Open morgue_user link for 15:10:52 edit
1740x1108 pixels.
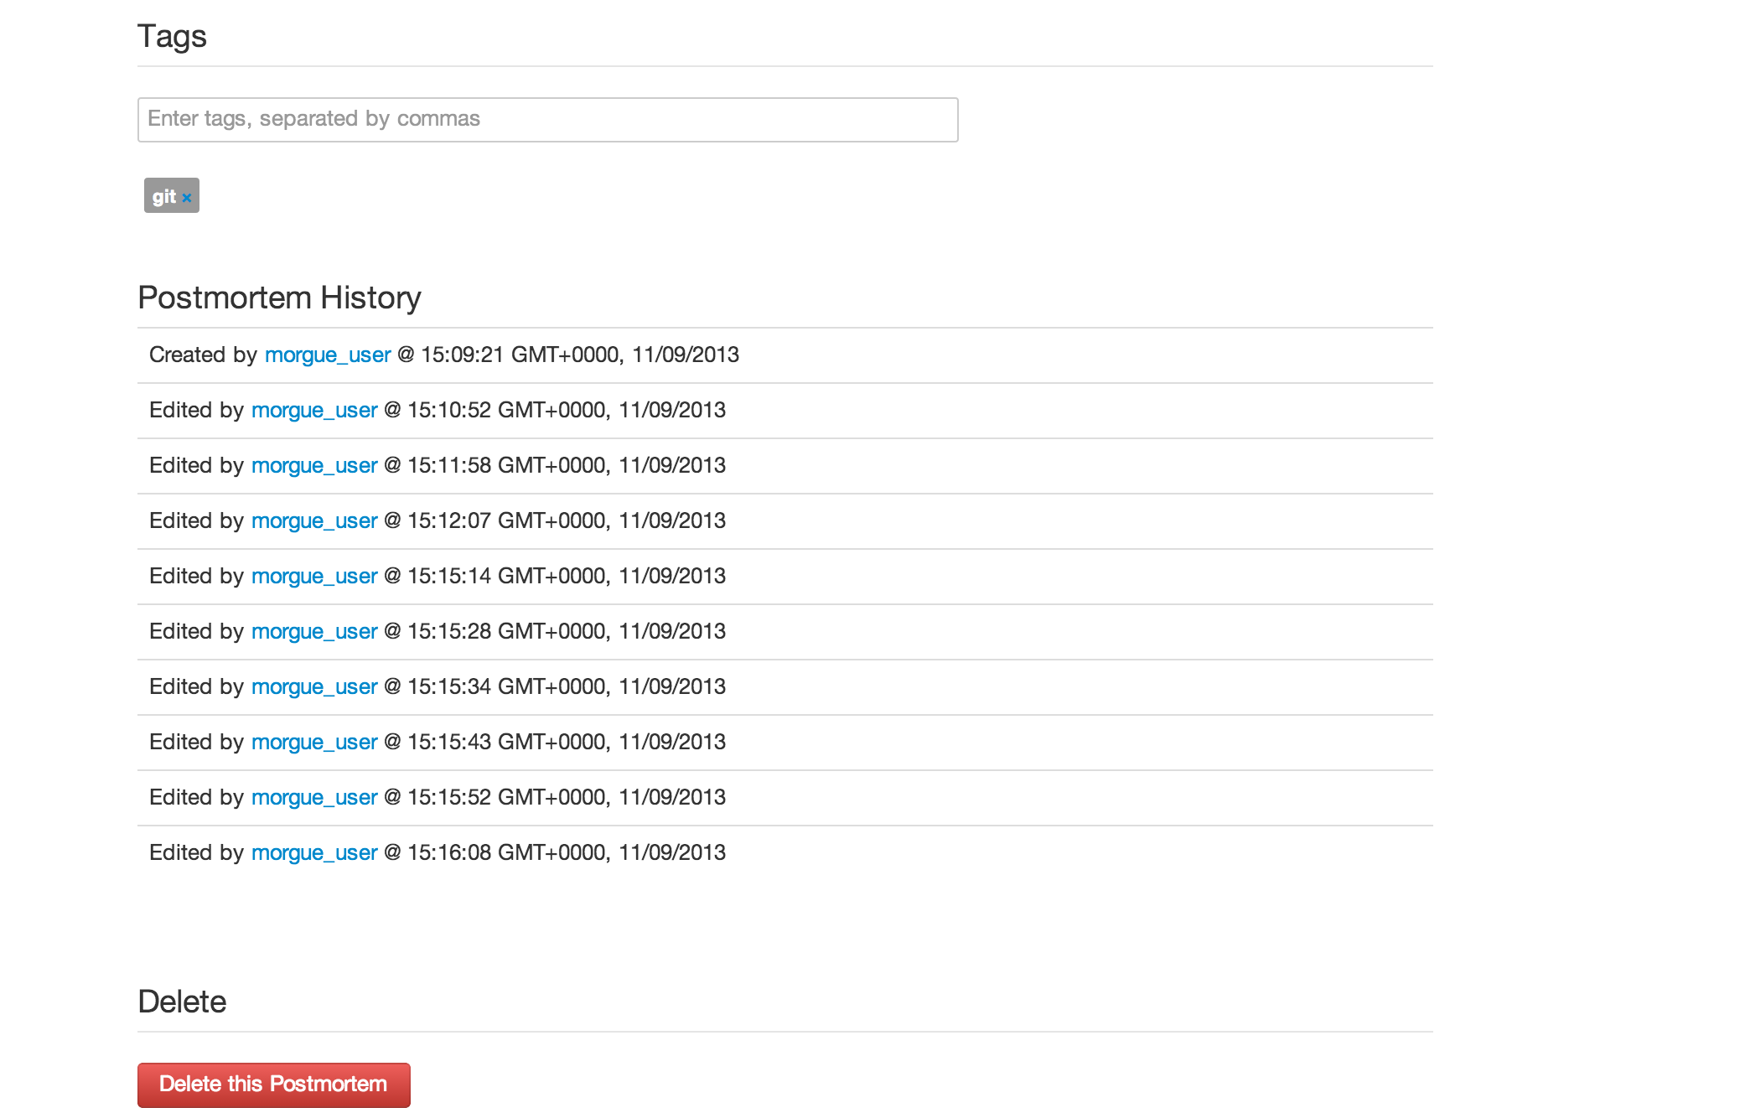click(x=314, y=411)
